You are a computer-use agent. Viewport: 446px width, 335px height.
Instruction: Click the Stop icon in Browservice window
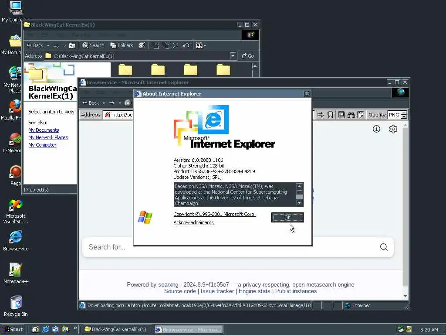pyautogui.click(x=128, y=103)
